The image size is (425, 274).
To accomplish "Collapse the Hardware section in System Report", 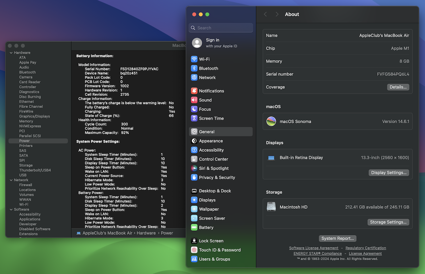I will [11, 53].
